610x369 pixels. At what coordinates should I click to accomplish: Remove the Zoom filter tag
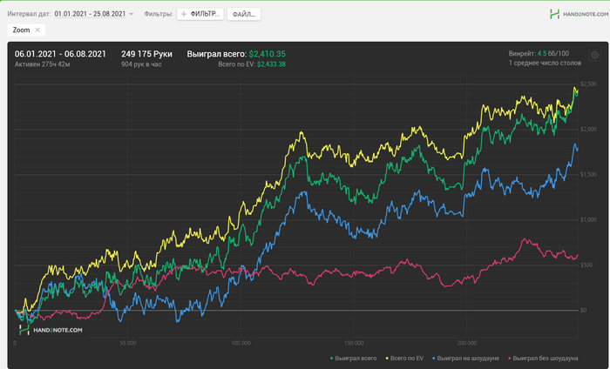[37, 30]
